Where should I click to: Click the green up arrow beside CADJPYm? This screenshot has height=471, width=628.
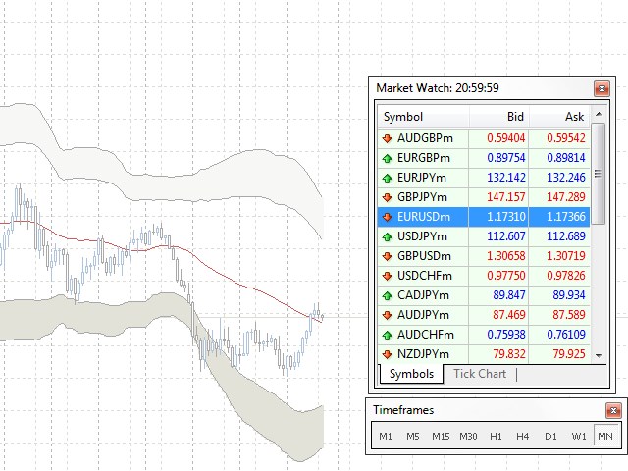tap(388, 295)
